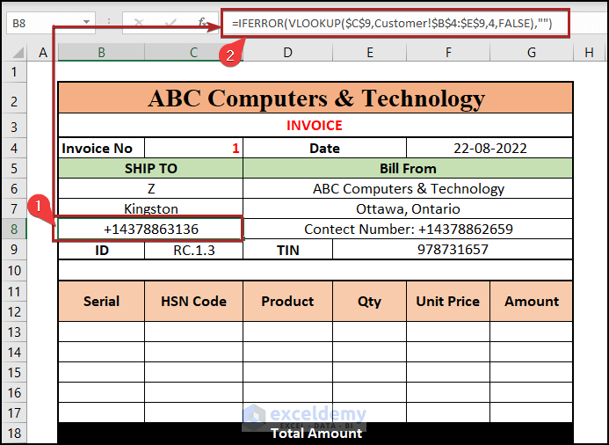The image size is (609, 445).
Task: Click the SHIP TO header cell
Action: 150,168
